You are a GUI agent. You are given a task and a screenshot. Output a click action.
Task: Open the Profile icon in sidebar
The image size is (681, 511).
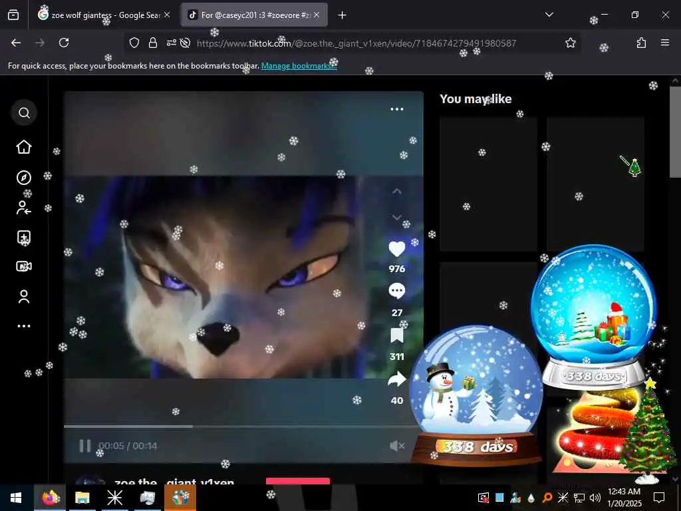(24, 296)
